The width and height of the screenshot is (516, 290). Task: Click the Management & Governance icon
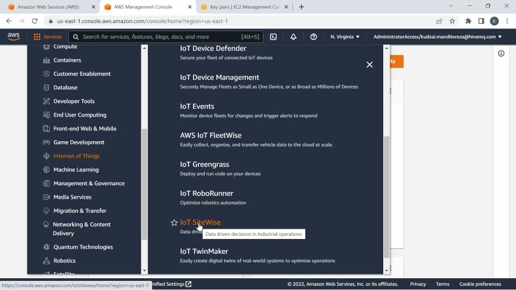(x=46, y=184)
